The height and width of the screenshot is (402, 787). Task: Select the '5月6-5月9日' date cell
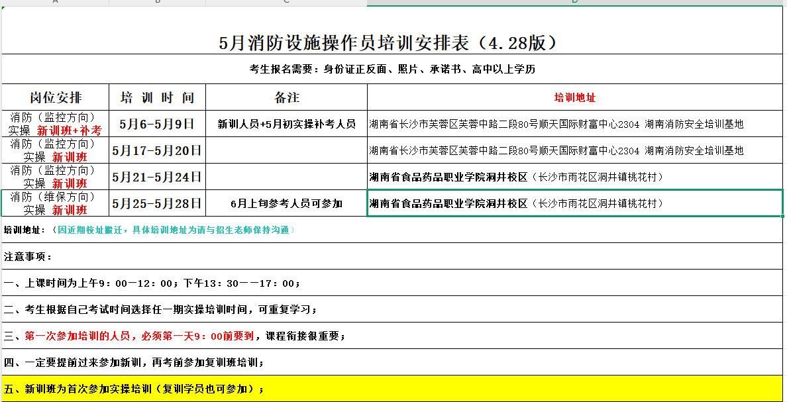tap(157, 123)
